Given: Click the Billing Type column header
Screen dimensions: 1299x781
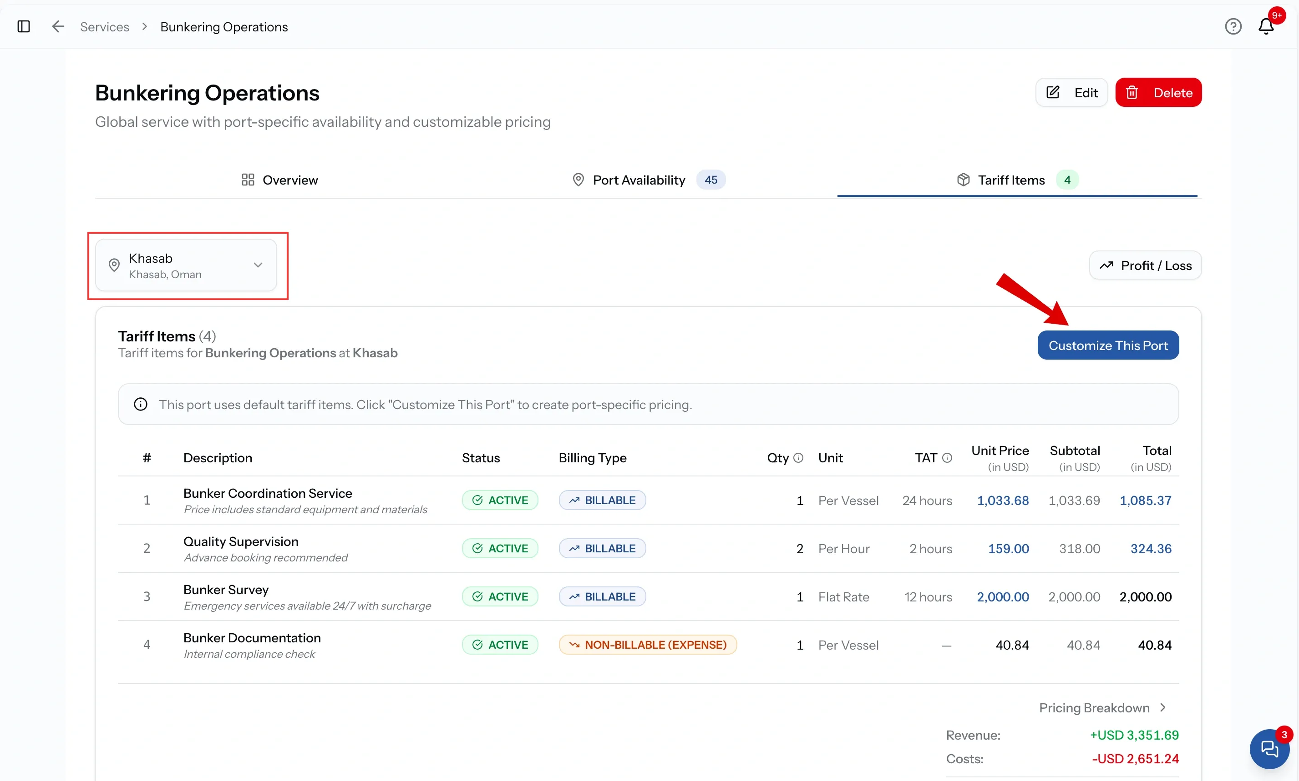Looking at the screenshot, I should point(593,458).
